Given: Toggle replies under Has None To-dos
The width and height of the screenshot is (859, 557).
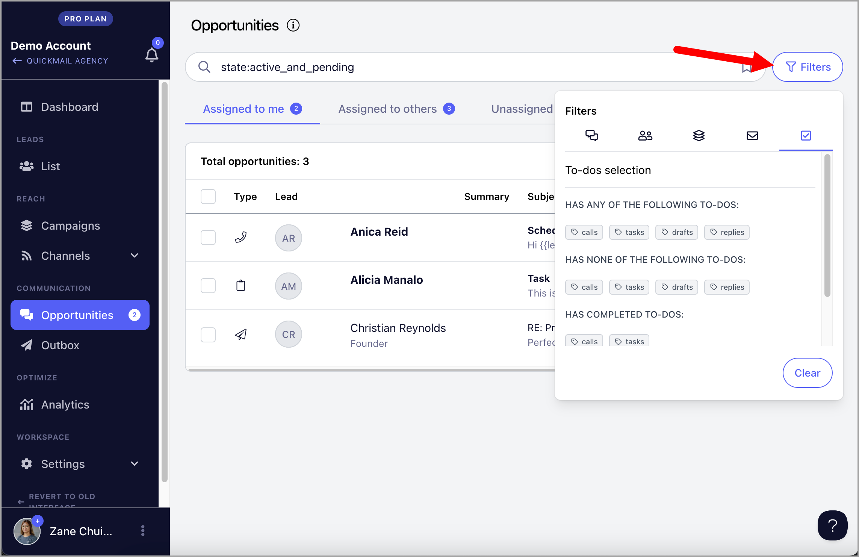Looking at the screenshot, I should (727, 287).
